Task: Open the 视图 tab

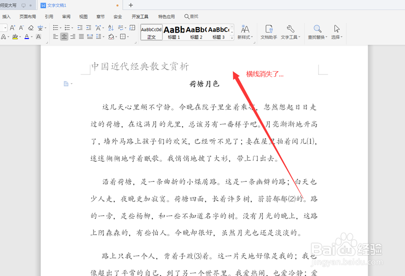Action: pos(83,17)
